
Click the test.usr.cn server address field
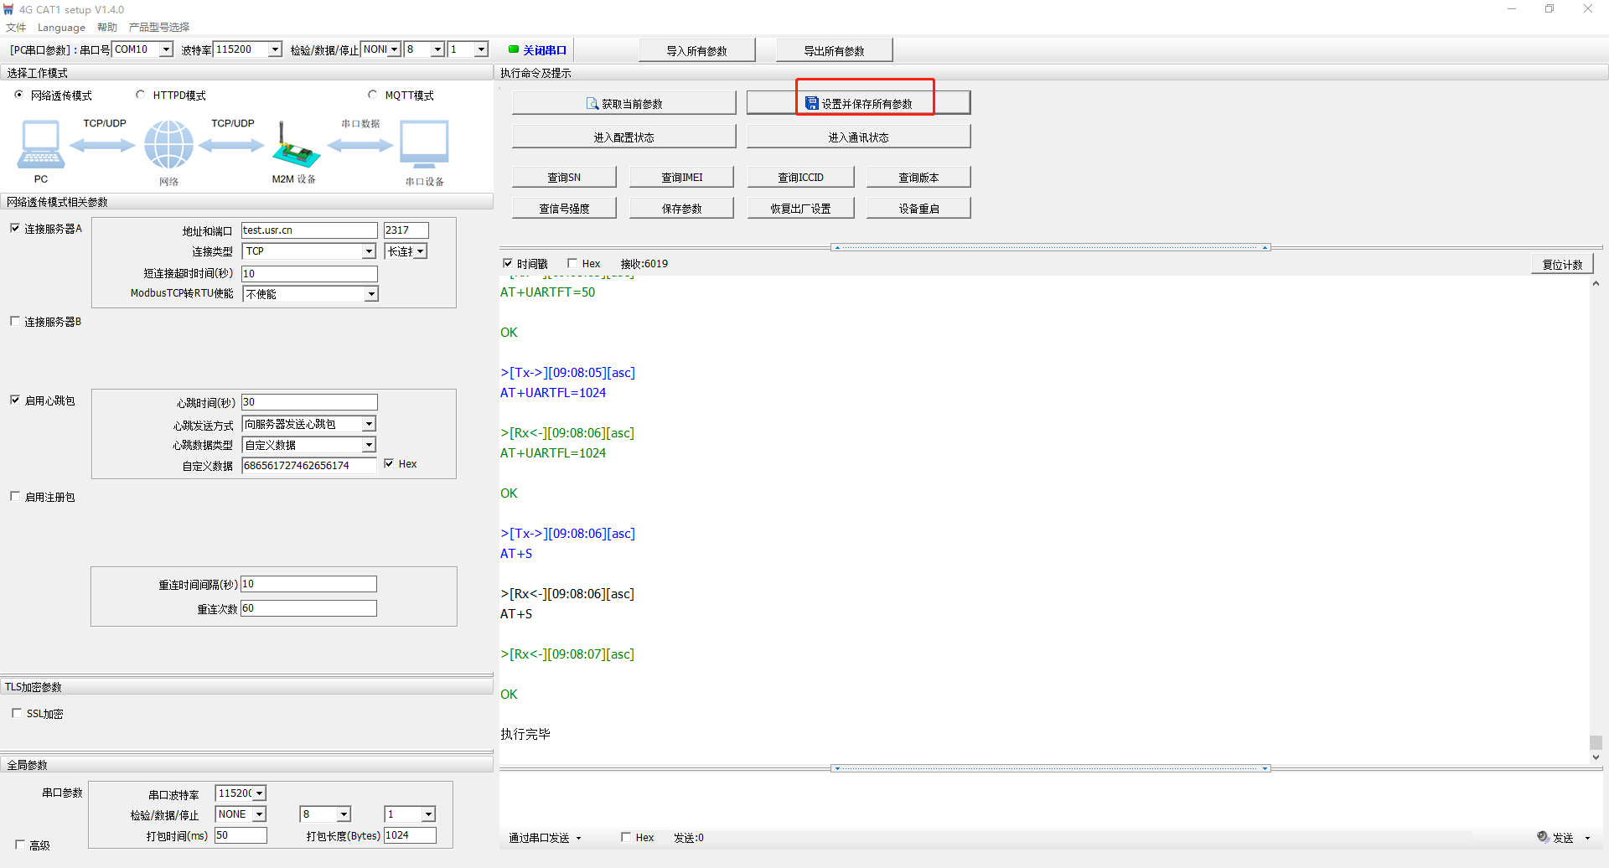(x=308, y=230)
